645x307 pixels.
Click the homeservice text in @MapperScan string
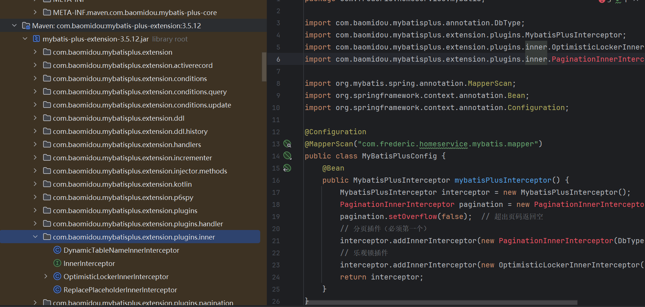pyautogui.click(x=444, y=144)
